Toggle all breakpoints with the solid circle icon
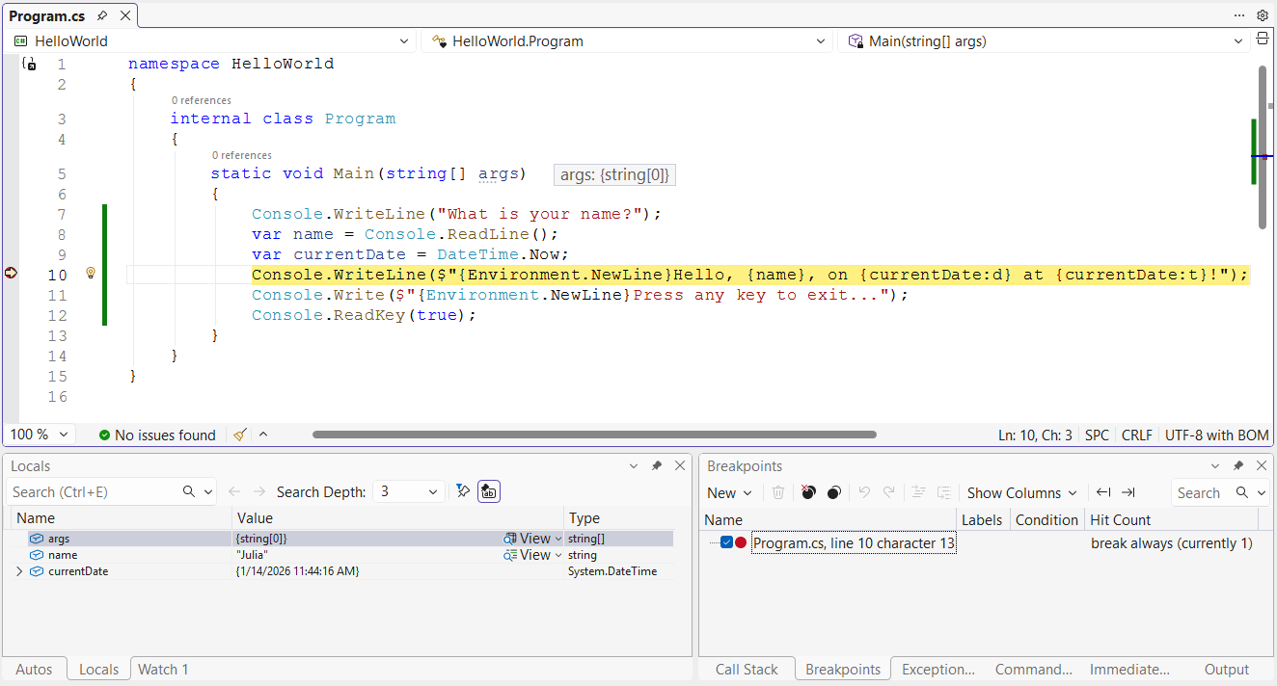Viewport: 1277px width, 686px height. click(x=833, y=492)
